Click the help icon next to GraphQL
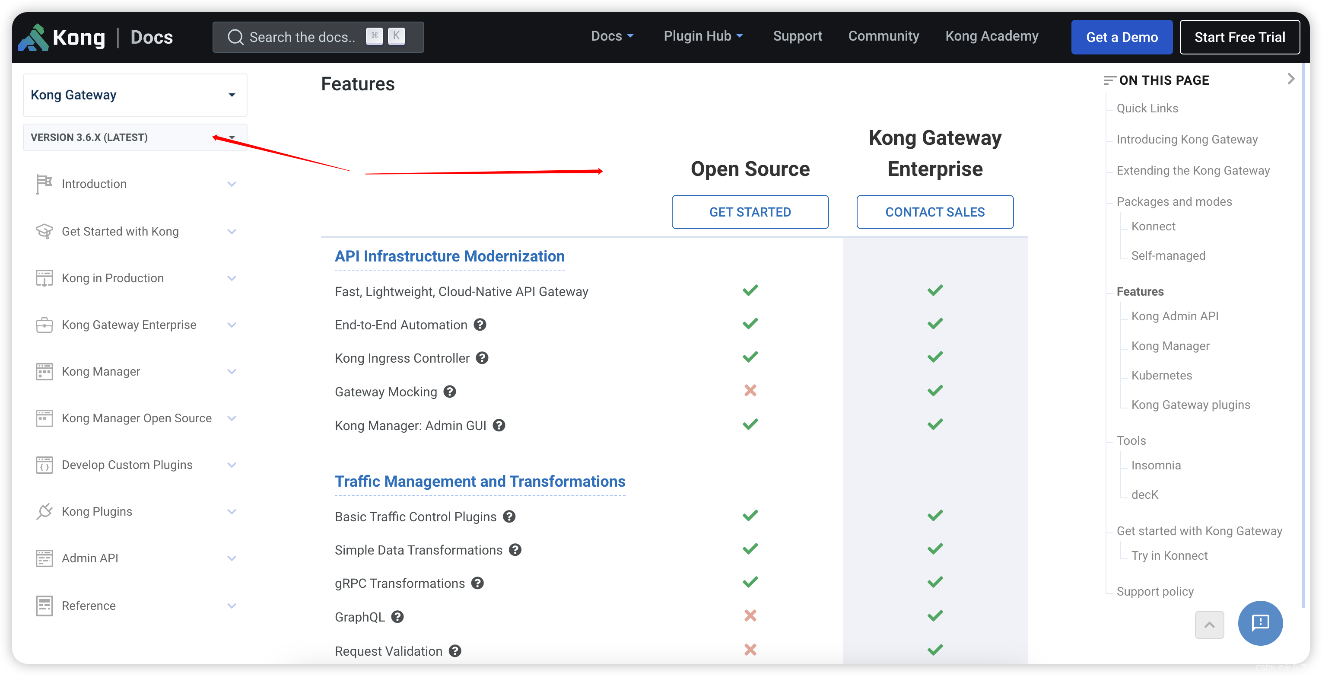1322x676 pixels. (x=397, y=616)
